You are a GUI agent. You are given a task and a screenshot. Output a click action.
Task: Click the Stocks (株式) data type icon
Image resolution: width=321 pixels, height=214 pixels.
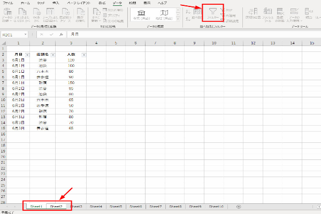(x=141, y=14)
